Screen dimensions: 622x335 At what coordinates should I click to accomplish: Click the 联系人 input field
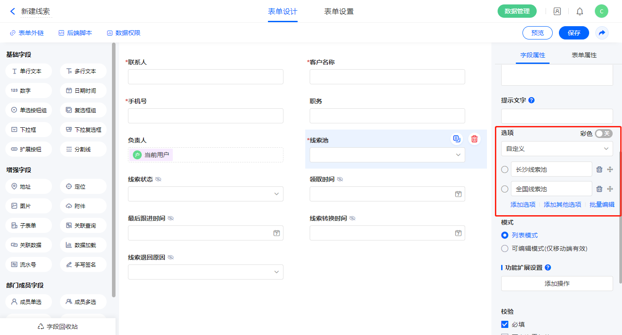point(205,77)
